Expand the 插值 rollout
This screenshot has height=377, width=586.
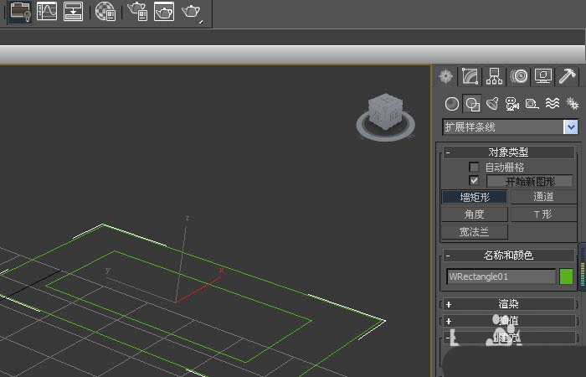tap(509, 321)
